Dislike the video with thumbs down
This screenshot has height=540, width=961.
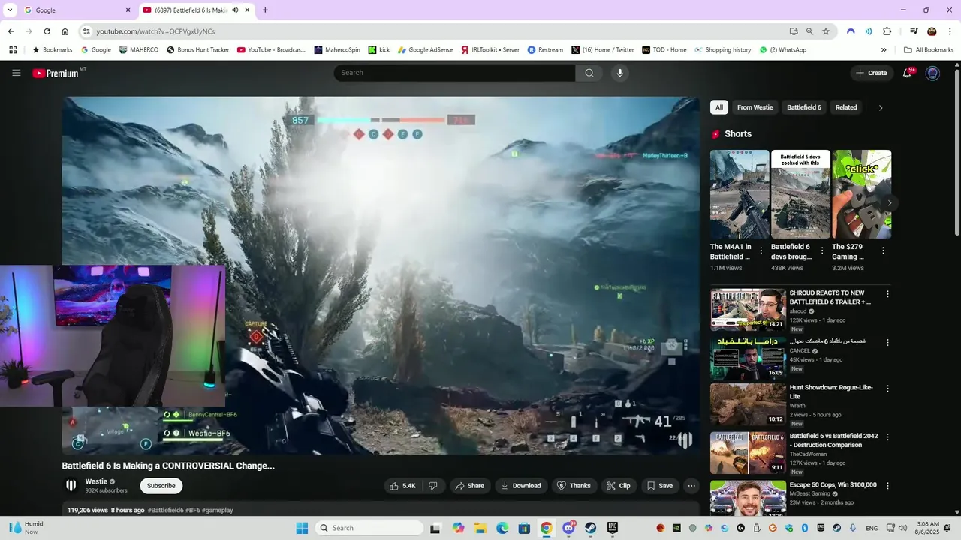pos(432,486)
